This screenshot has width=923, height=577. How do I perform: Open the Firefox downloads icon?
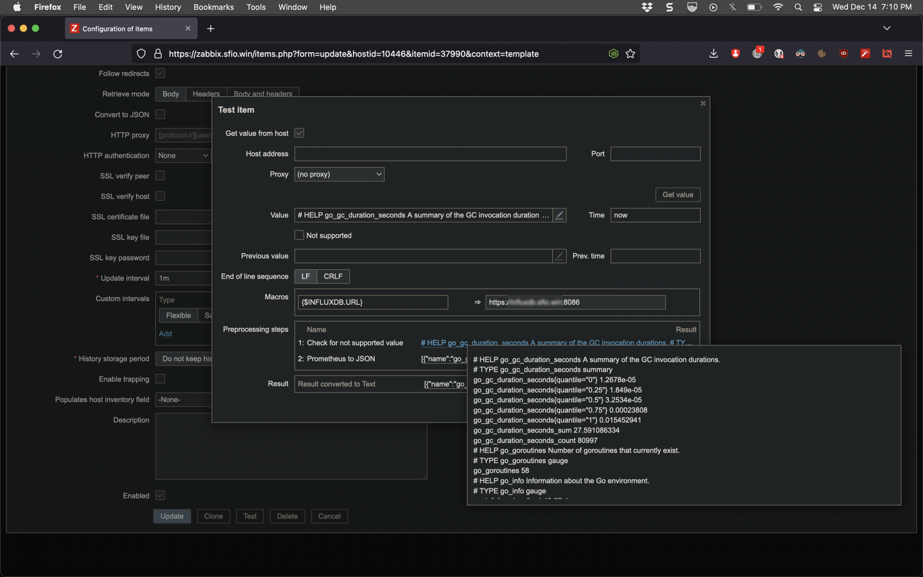[713, 54]
